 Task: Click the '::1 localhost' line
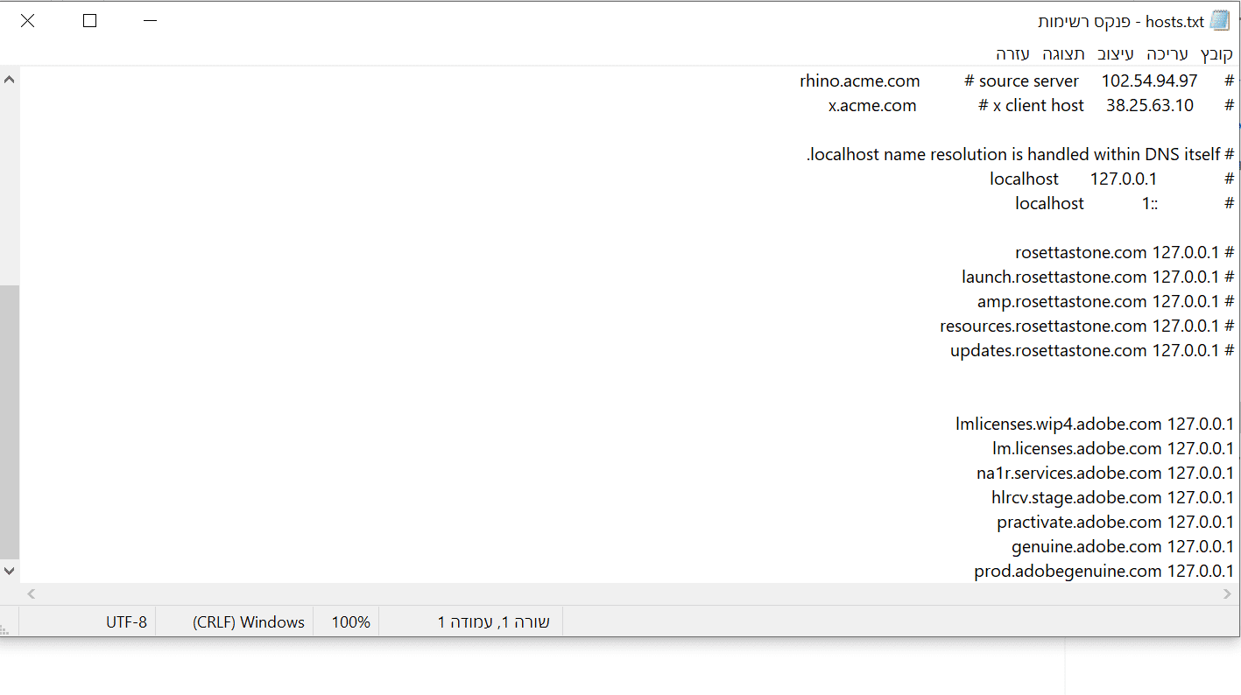(x=1125, y=204)
